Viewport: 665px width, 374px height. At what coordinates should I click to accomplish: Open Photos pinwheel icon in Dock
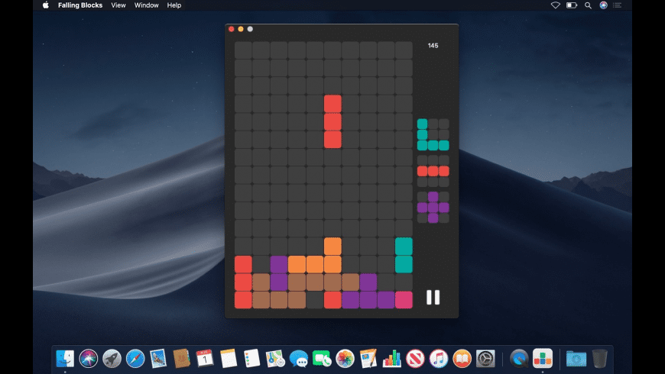click(345, 359)
